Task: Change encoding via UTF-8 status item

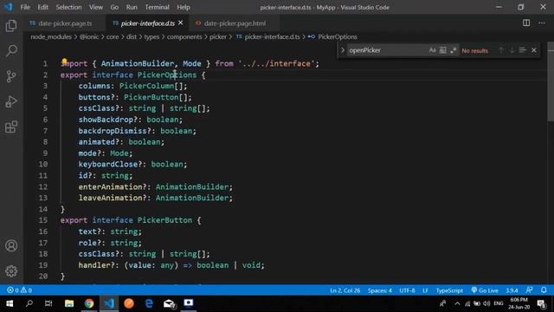Action: click(x=407, y=290)
